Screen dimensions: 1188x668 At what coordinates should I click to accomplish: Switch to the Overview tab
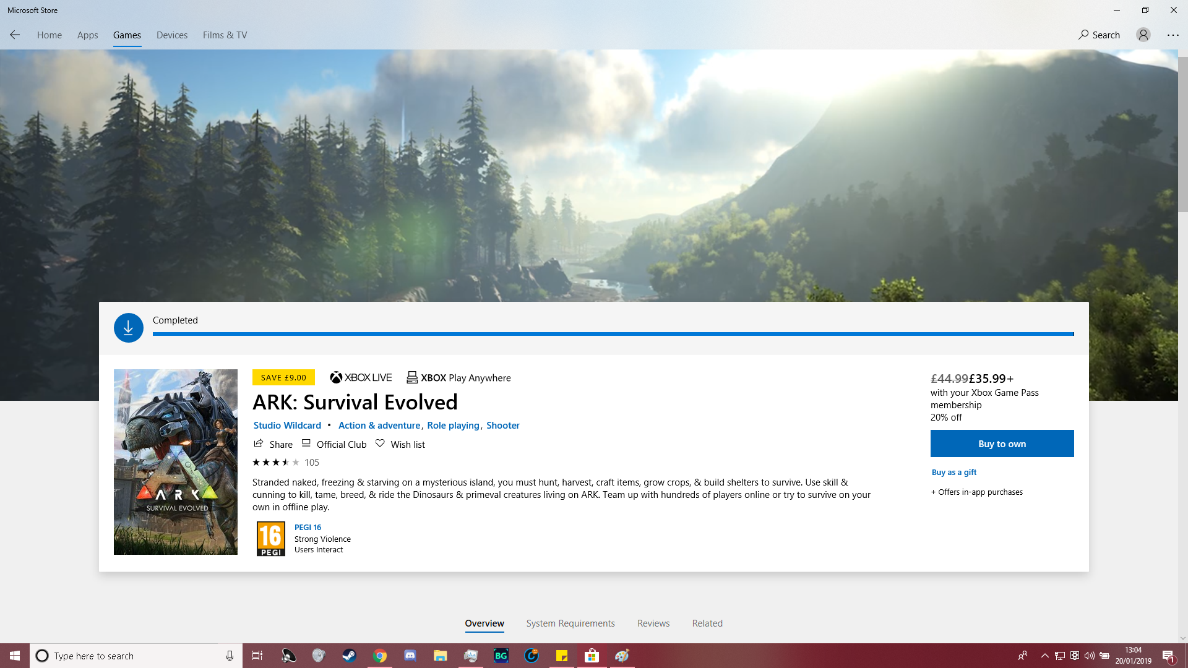pos(484,623)
